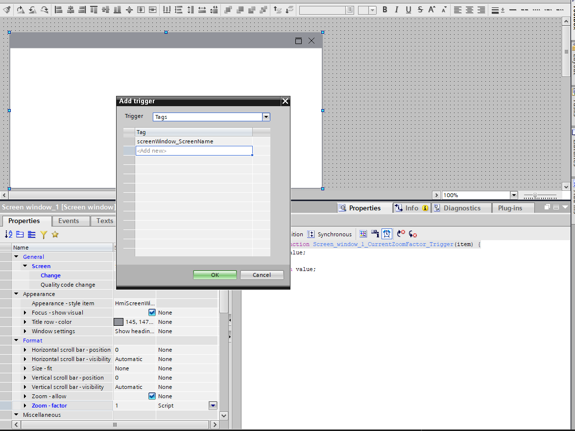Click Cancel in Add trigger dialog
The width and height of the screenshot is (575, 431).
pyautogui.click(x=262, y=275)
